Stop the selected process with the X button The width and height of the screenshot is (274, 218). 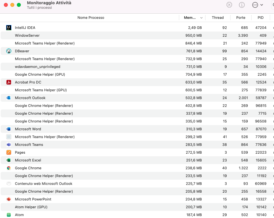229,5
